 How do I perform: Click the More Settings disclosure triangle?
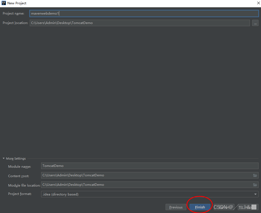pyautogui.click(x=4, y=159)
